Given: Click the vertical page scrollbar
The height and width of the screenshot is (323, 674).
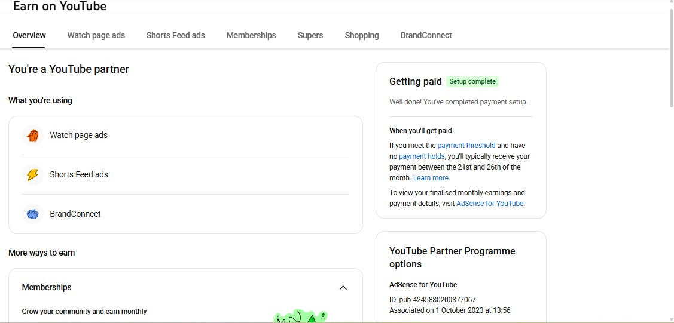Looking at the screenshot, I should pos(670,60).
